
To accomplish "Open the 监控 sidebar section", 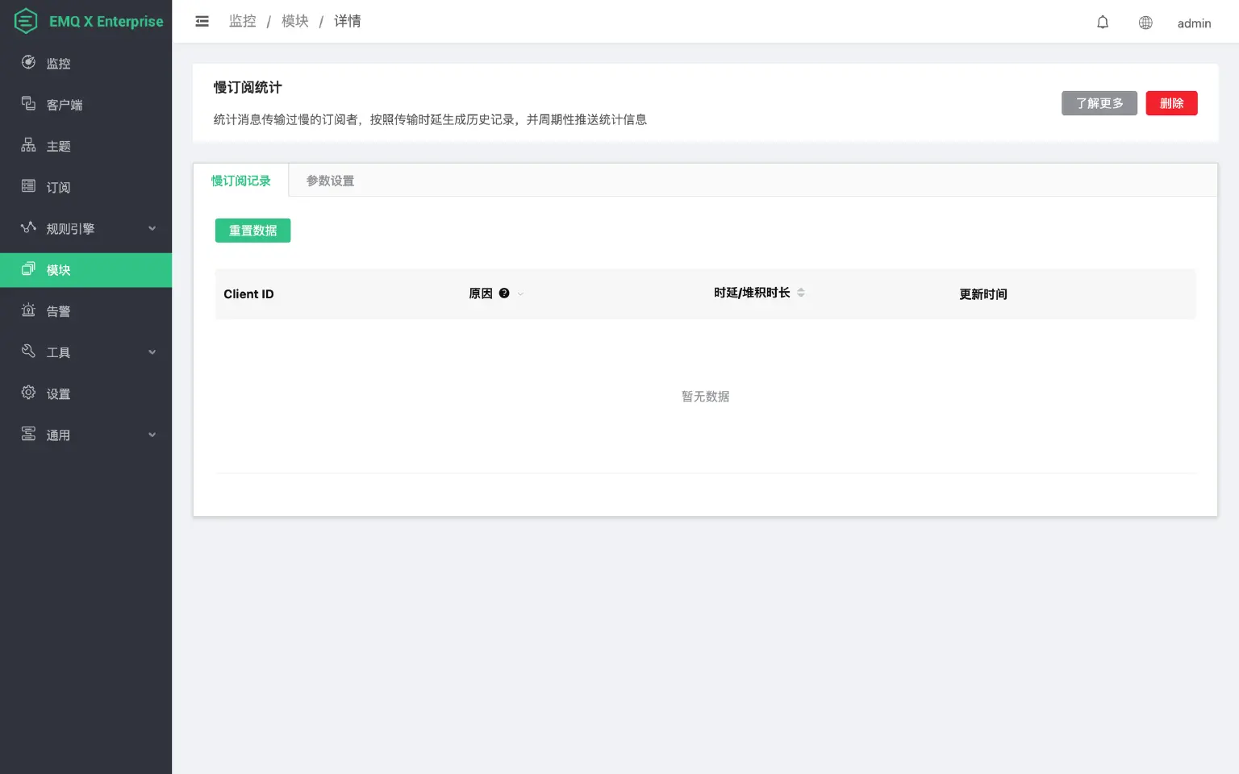I will click(57, 62).
